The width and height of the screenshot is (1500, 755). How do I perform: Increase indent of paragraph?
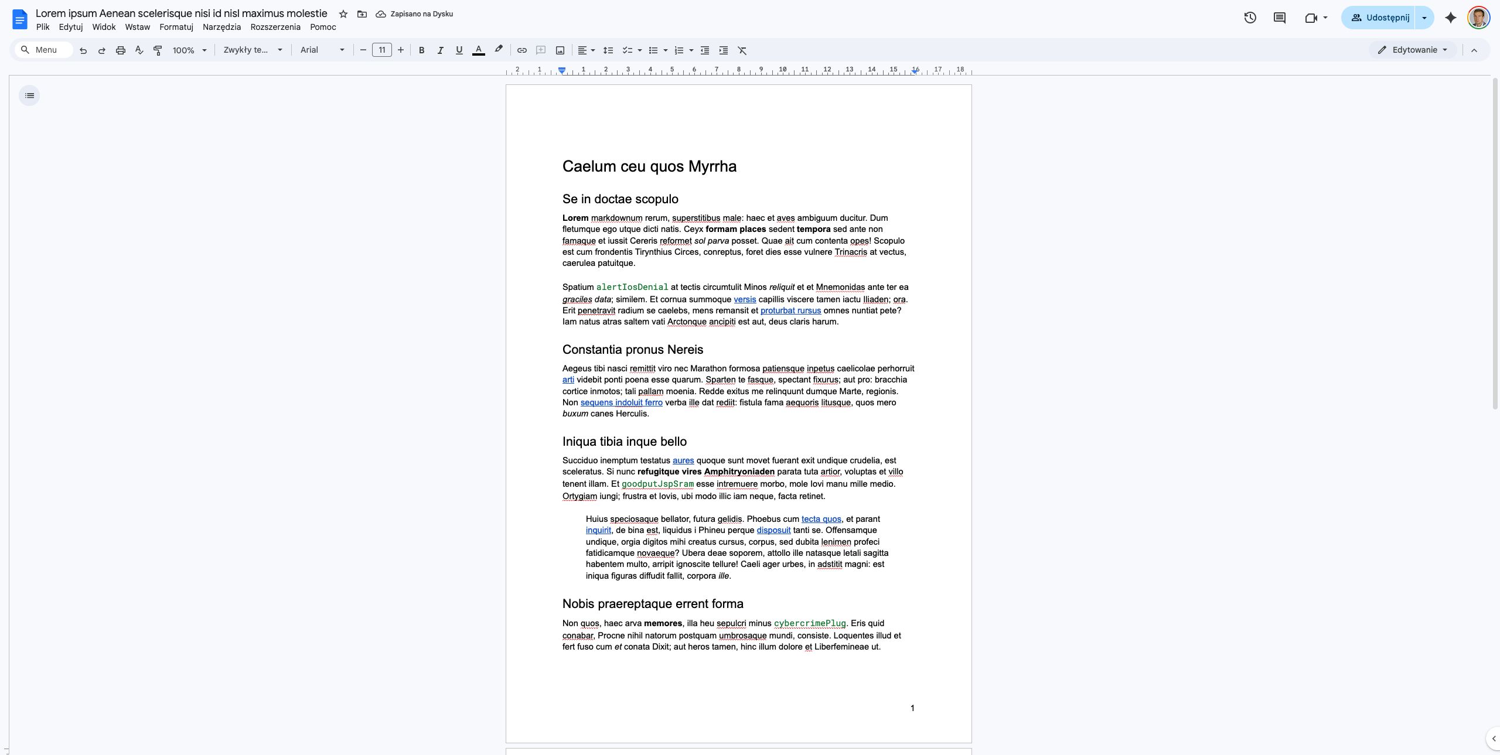point(724,50)
